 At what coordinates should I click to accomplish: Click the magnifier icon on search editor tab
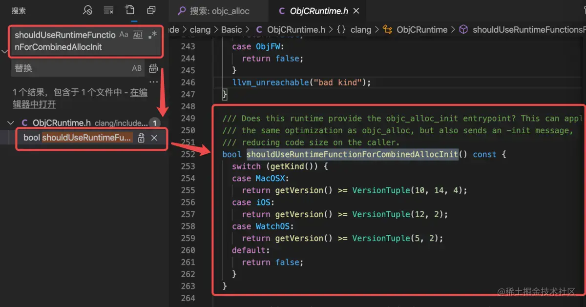(x=182, y=11)
